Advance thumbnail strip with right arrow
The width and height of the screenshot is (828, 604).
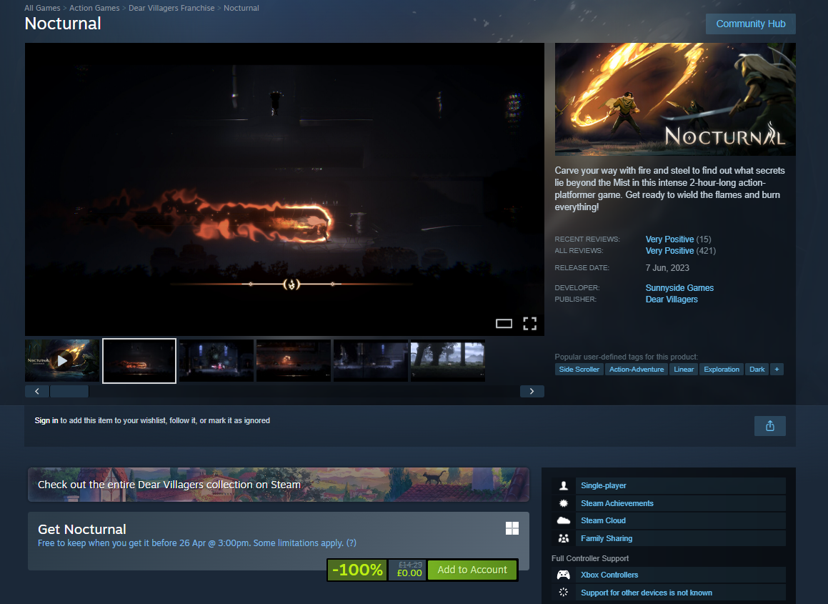[x=532, y=391]
